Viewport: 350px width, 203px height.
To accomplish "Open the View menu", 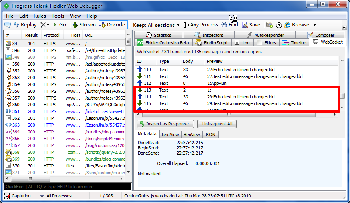I will (75, 16).
